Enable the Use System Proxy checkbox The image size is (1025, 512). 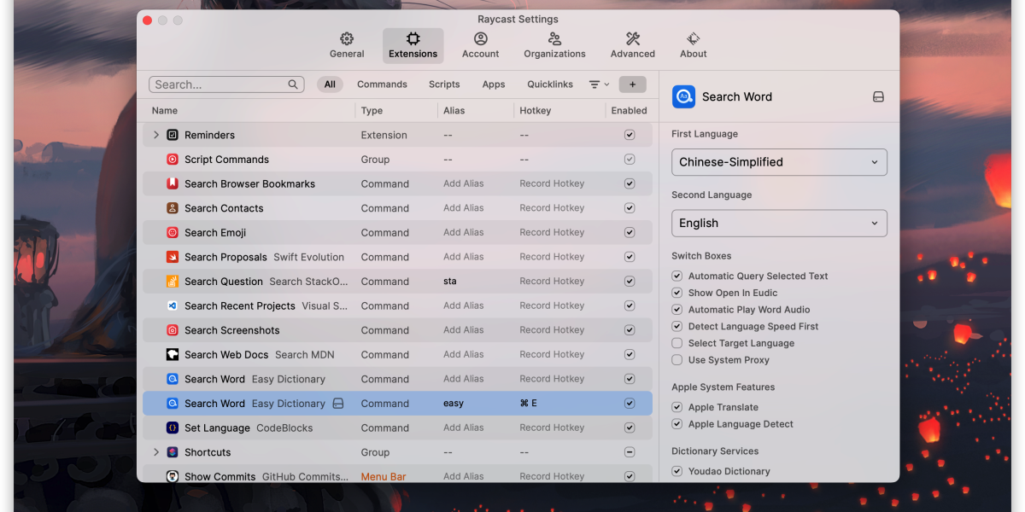coord(677,360)
